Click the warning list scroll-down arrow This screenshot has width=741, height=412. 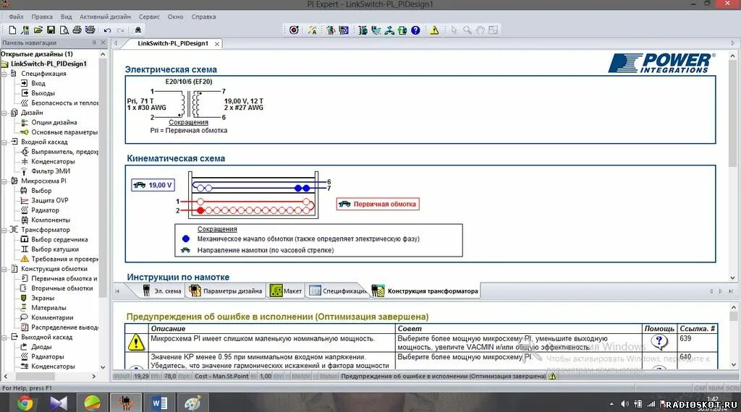734,364
